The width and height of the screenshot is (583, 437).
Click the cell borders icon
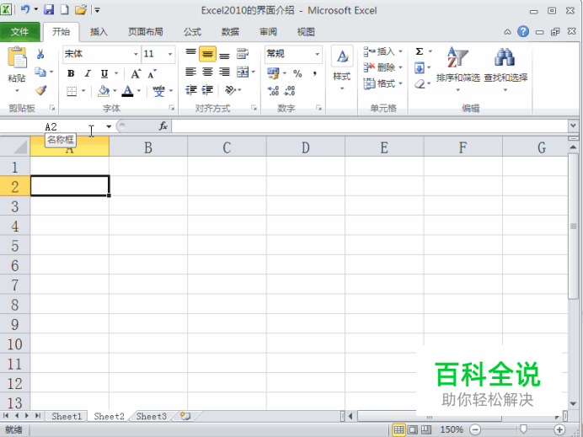point(72,91)
